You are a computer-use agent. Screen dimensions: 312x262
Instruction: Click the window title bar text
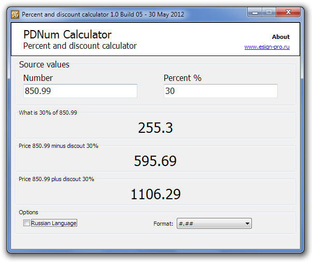pos(103,15)
